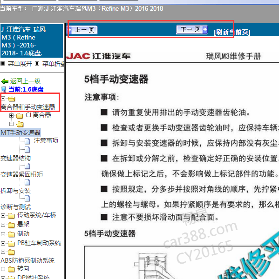Collapse the 离合器和手动变速器 tree node
The image size is (279, 279).
coord(3,98)
